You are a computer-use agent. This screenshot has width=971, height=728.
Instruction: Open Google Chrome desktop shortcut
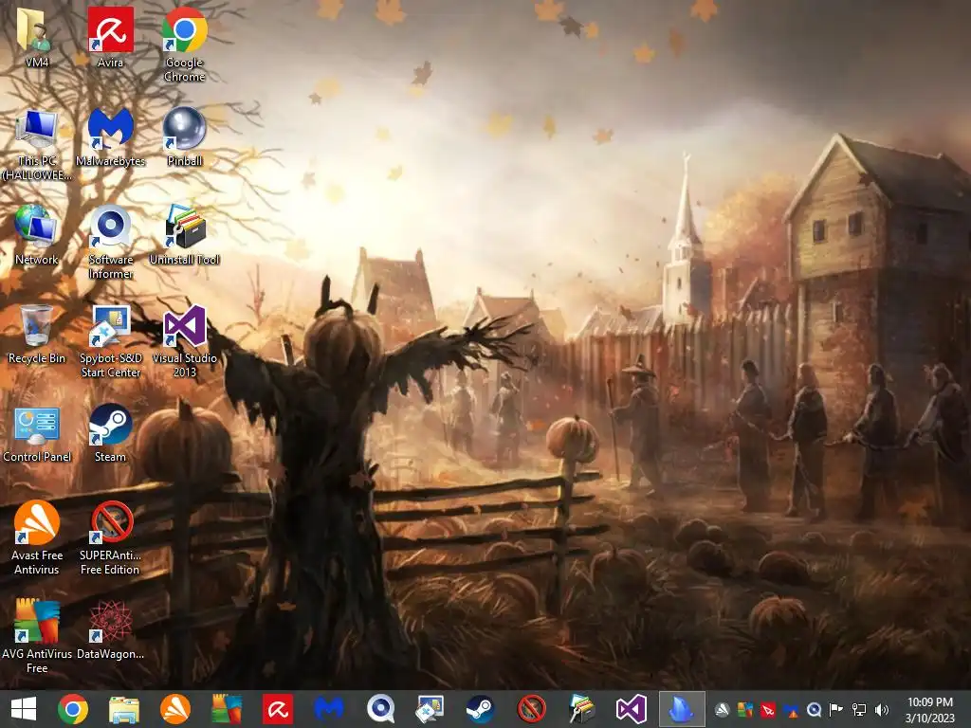pyautogui.click(x=185, y=45)
